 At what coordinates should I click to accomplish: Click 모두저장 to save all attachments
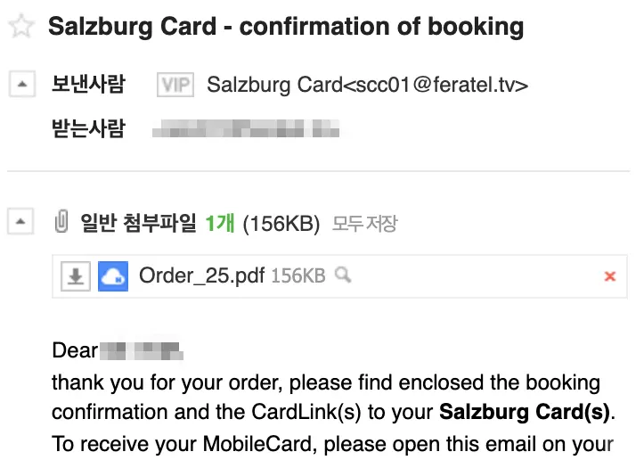click(364, 224)
